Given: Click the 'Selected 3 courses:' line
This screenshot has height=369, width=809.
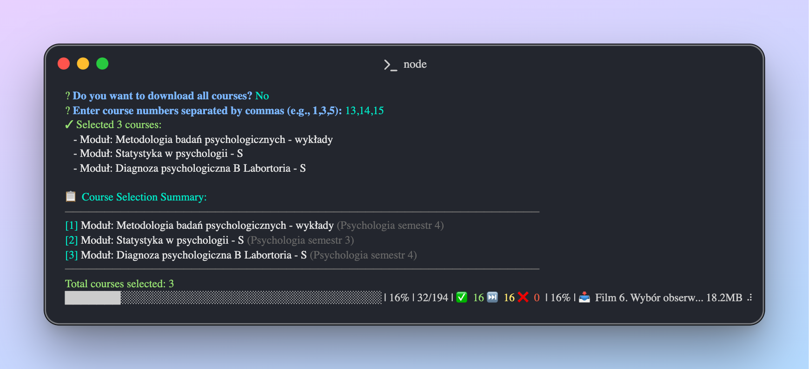Looking at the screenshot, I should tap(119, 124).
